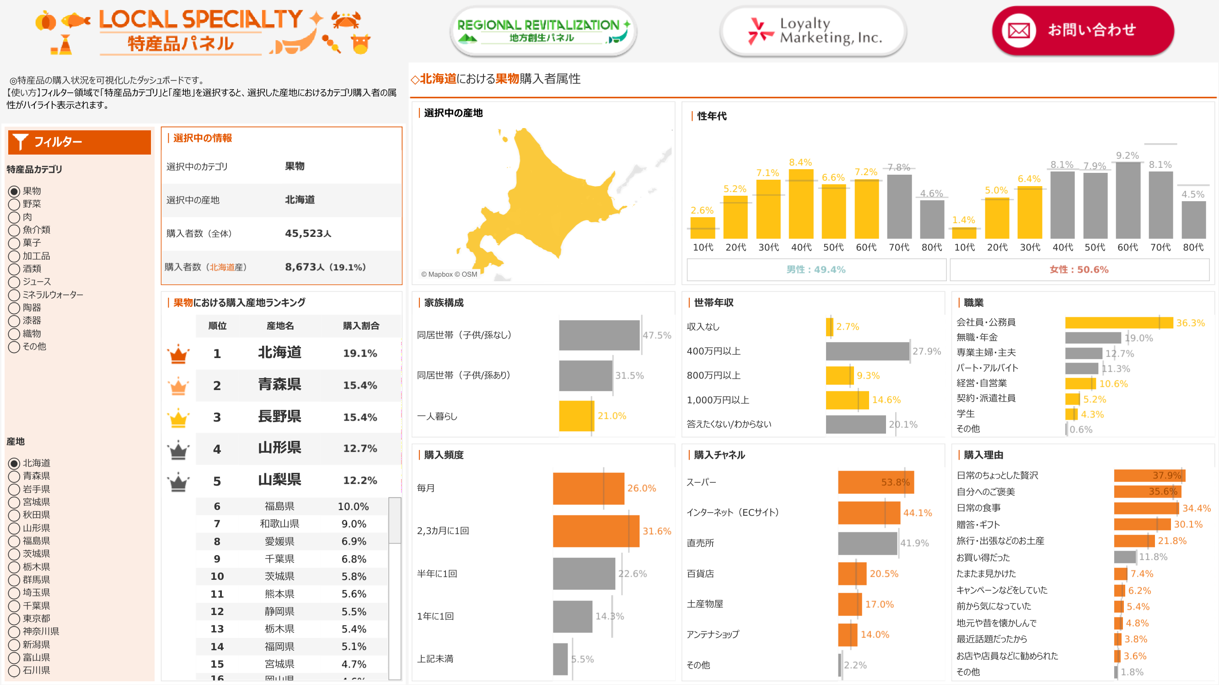Click the filter funnel icon

pyautogui.click(x=19, y=141)
